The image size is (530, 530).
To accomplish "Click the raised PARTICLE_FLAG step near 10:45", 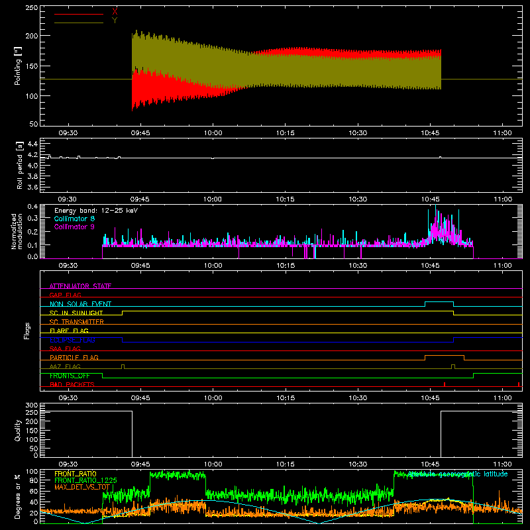I will [445, 356].
